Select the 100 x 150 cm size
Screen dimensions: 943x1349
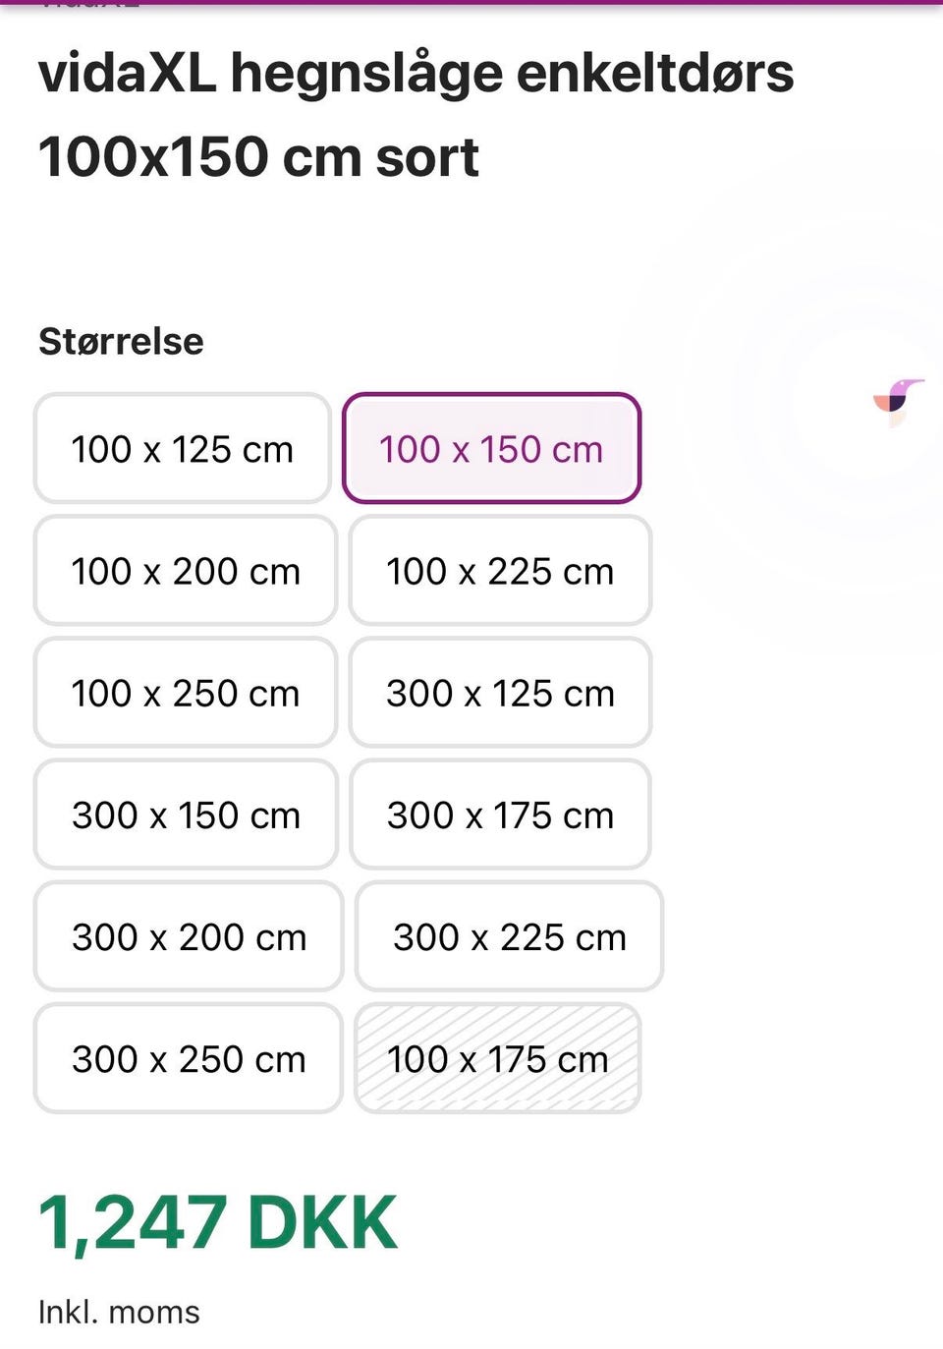point(491,449)
